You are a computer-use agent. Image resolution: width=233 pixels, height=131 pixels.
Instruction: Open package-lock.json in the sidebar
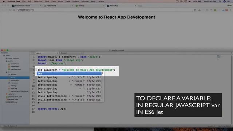15,97
